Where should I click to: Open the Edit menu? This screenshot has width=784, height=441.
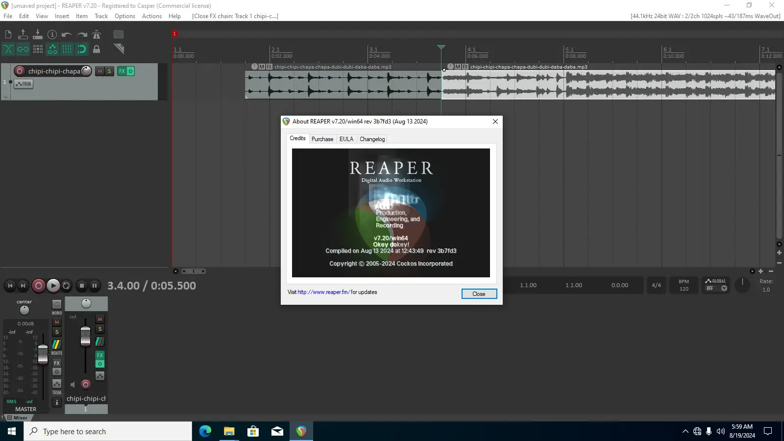[24, 16]
